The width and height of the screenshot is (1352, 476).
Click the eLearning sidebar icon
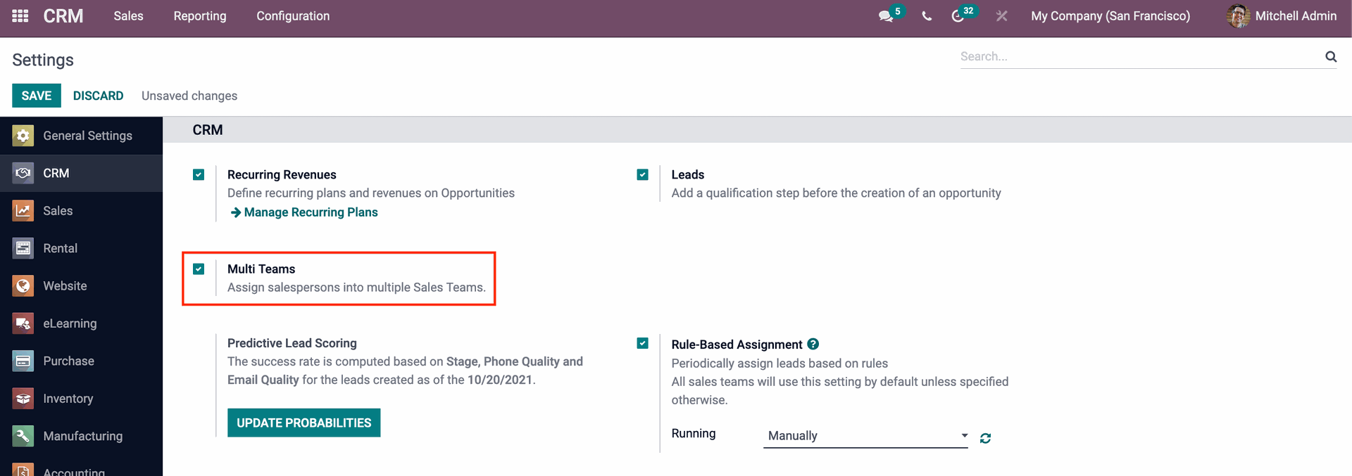(23, 323)
